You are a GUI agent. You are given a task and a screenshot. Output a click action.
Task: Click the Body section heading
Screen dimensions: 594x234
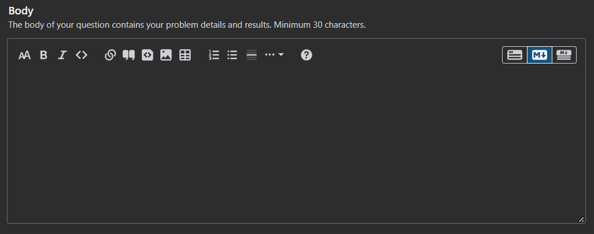tap(21, 11)
